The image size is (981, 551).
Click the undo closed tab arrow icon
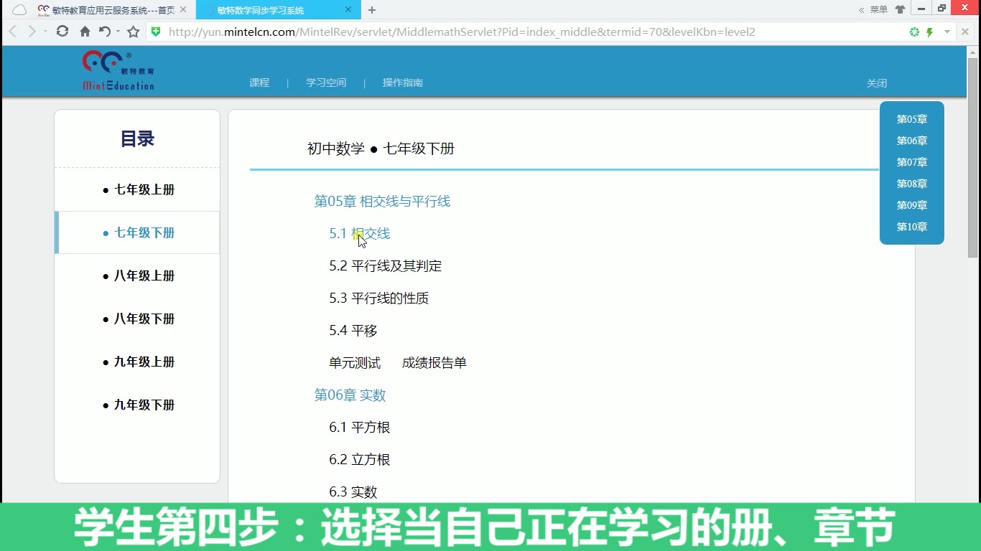tap(105, 32)
